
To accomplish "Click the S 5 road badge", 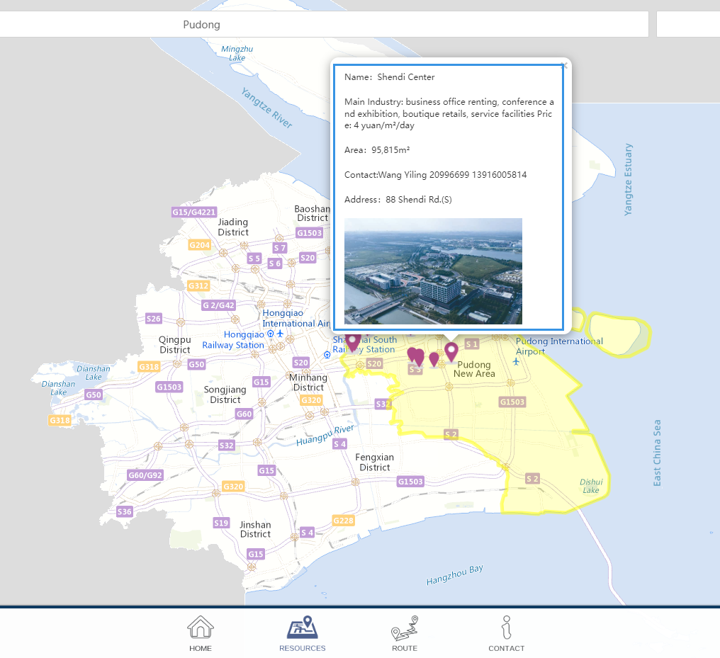I will pos(254,259).
